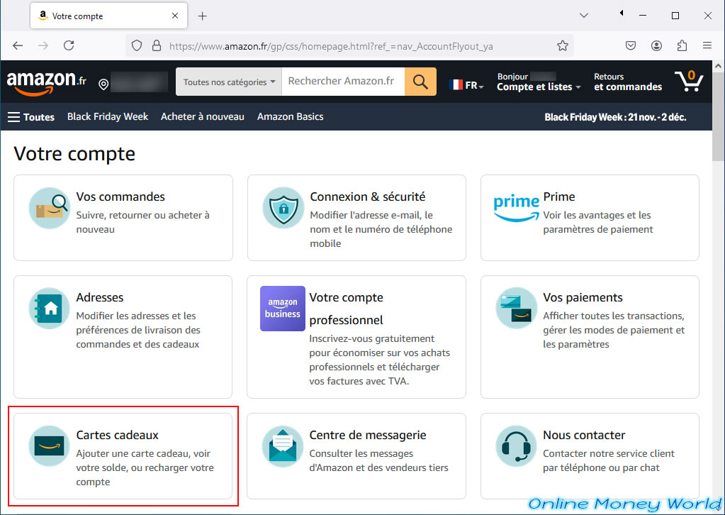
Task: Click the Cartes cadeaux gift card icon
Action: coord(50,446)
